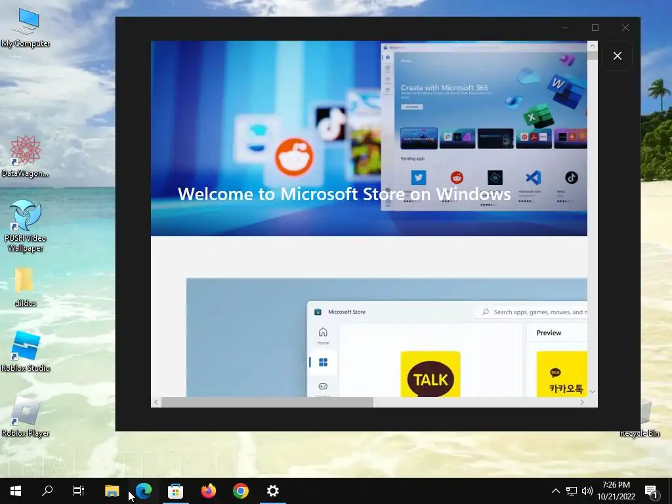Screen dimensions: 672x504
Task: Open My Computer desktop icon
Action: 26,28
